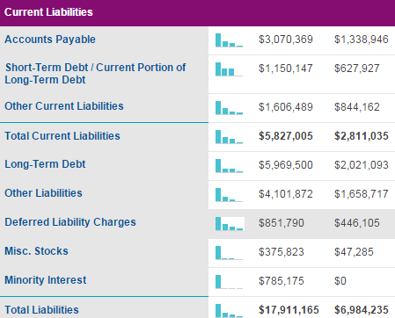Image resolution: width=395 pixels, height=318 pixels.
Task: Open the Accounts Payable trend chart icon
Action: point(229,40)
